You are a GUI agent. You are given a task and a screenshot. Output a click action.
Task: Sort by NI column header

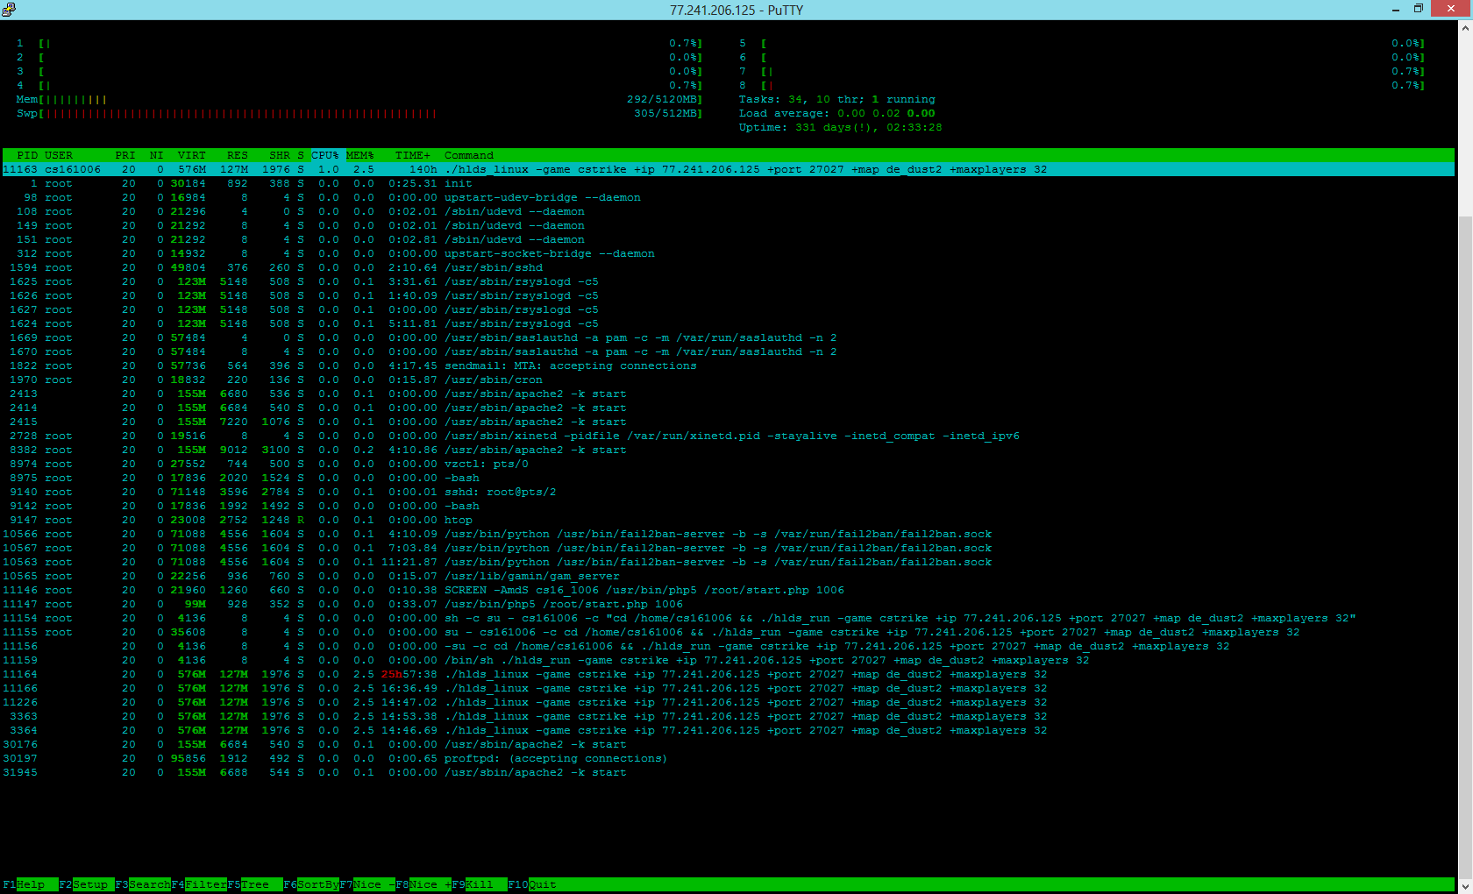[156, 155]
